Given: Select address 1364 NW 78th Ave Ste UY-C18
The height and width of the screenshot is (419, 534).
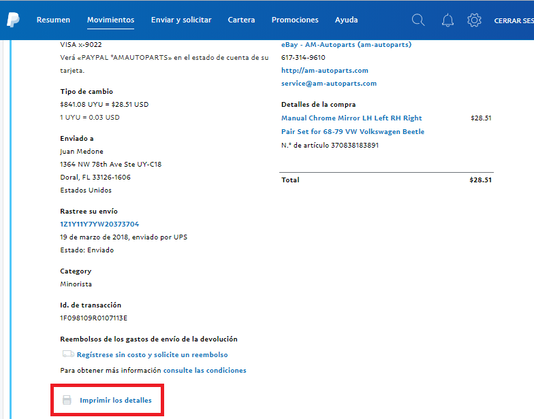Looking at the screenshot, I should coord(110,165).
